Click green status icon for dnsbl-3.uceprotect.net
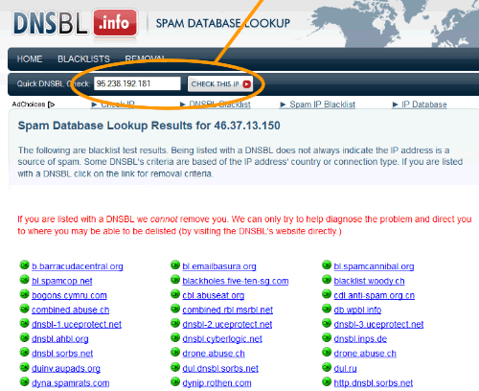Image resolution: width=479 pixels, height=391 pixels. click(x=327, y=323)
